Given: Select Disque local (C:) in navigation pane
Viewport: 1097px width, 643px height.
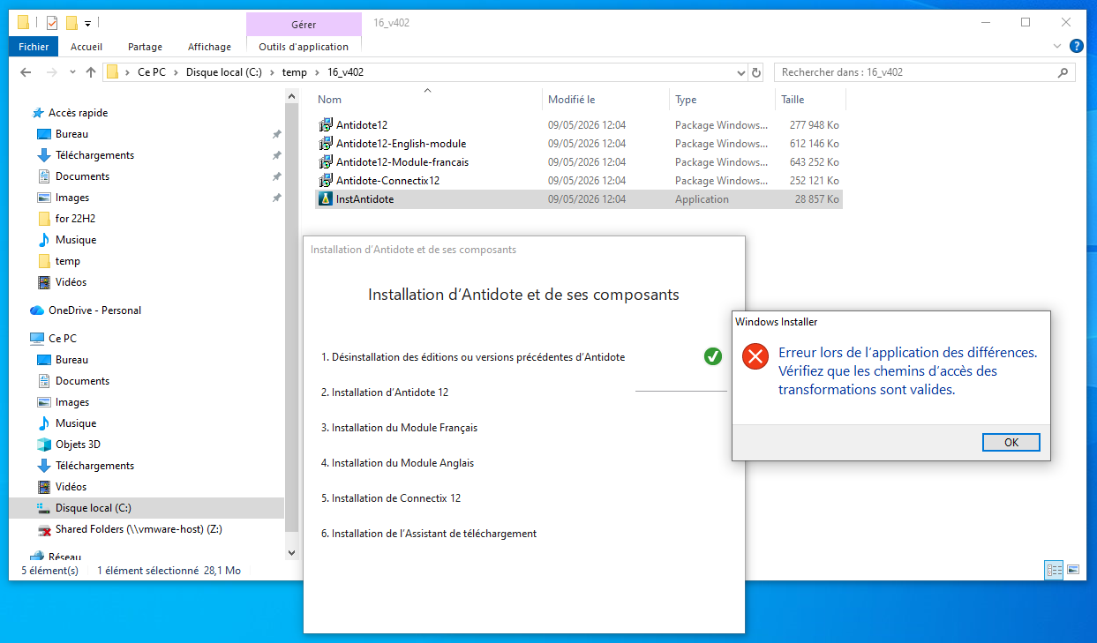Looking at the screenshot, I should click(x=147, y=508).
